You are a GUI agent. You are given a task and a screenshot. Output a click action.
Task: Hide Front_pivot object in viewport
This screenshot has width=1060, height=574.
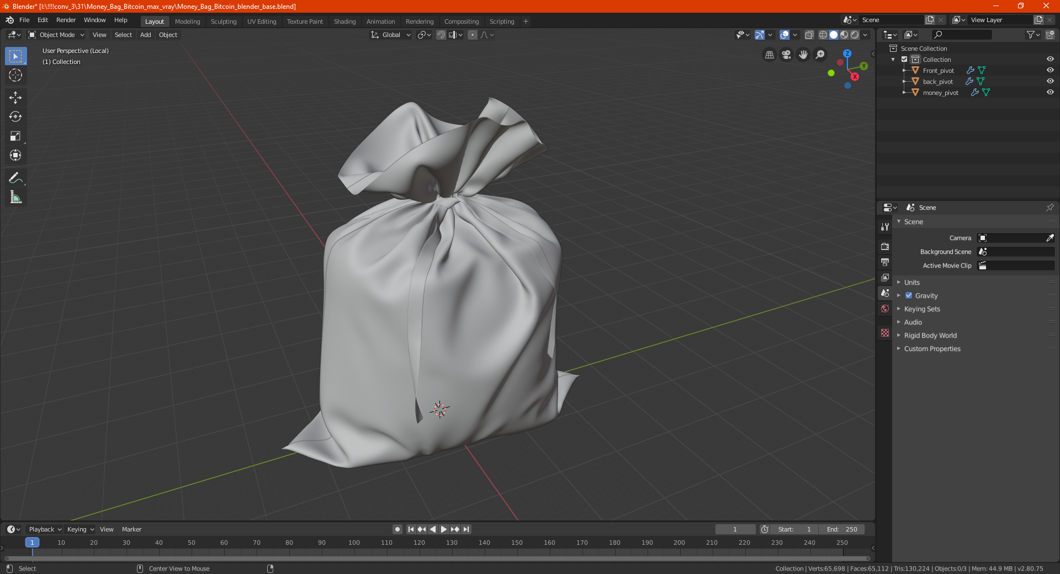[x=1050, y=70]
